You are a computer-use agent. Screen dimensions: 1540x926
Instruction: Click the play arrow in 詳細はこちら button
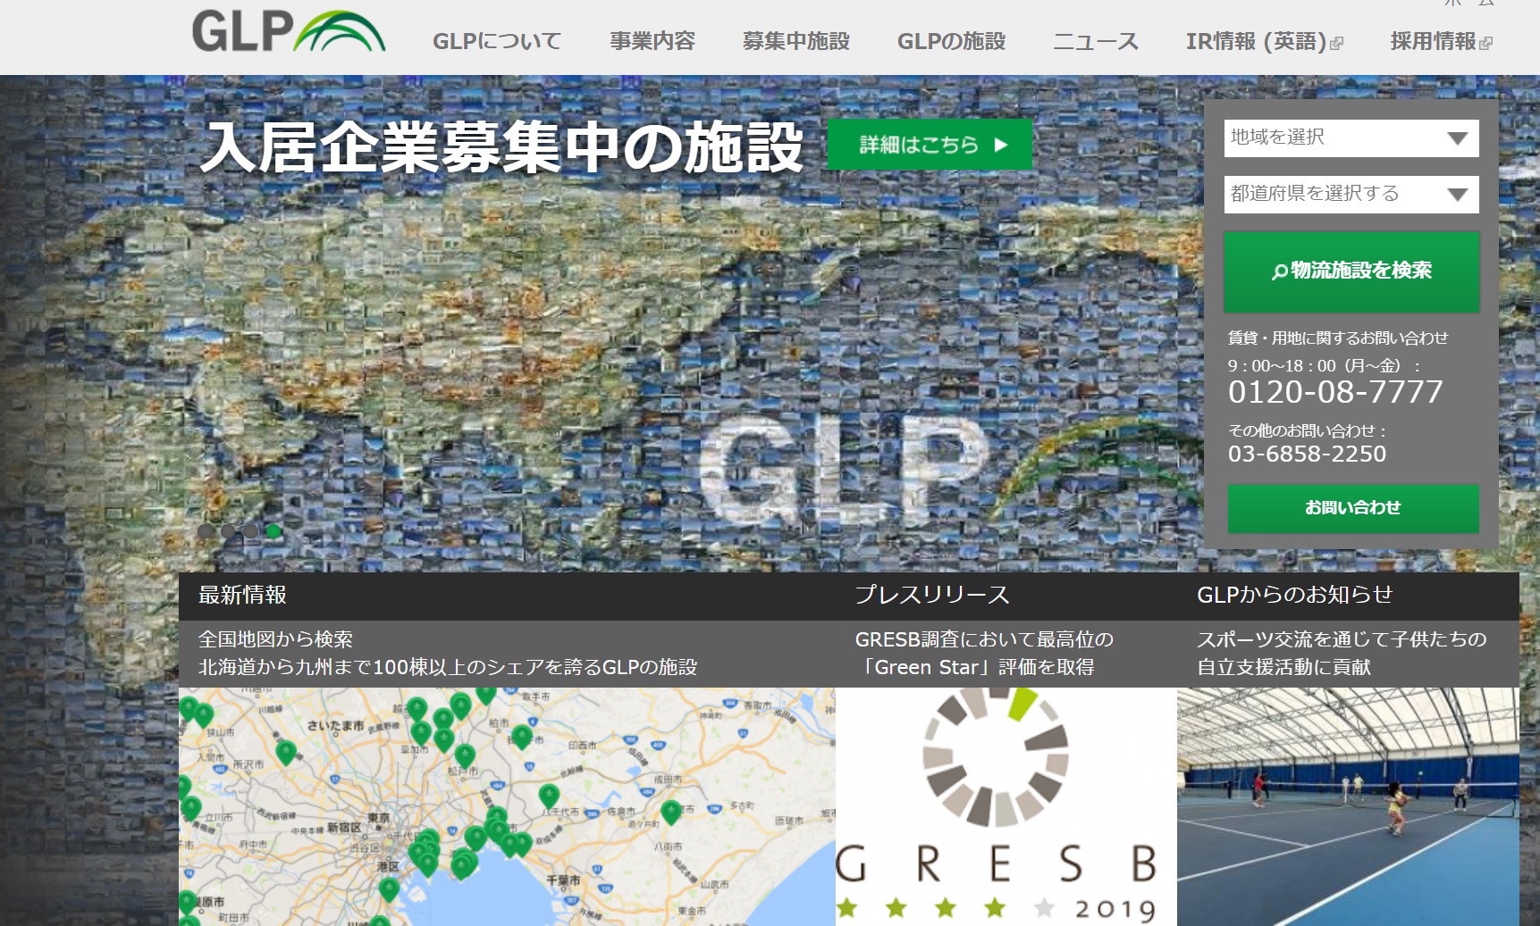pyautogui.click(x=1001, y=145)
